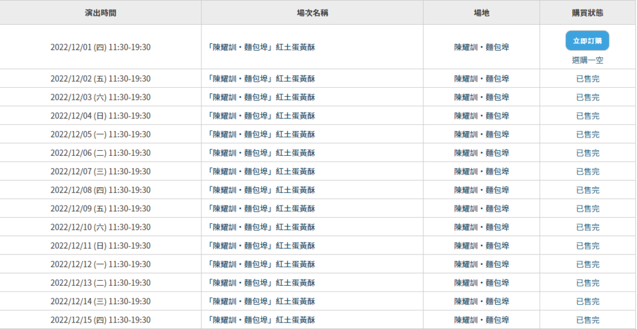Click 已售完 status for 2022/12/02 row
The height and width of the screenshot is (329, 637).
(587, 79)
